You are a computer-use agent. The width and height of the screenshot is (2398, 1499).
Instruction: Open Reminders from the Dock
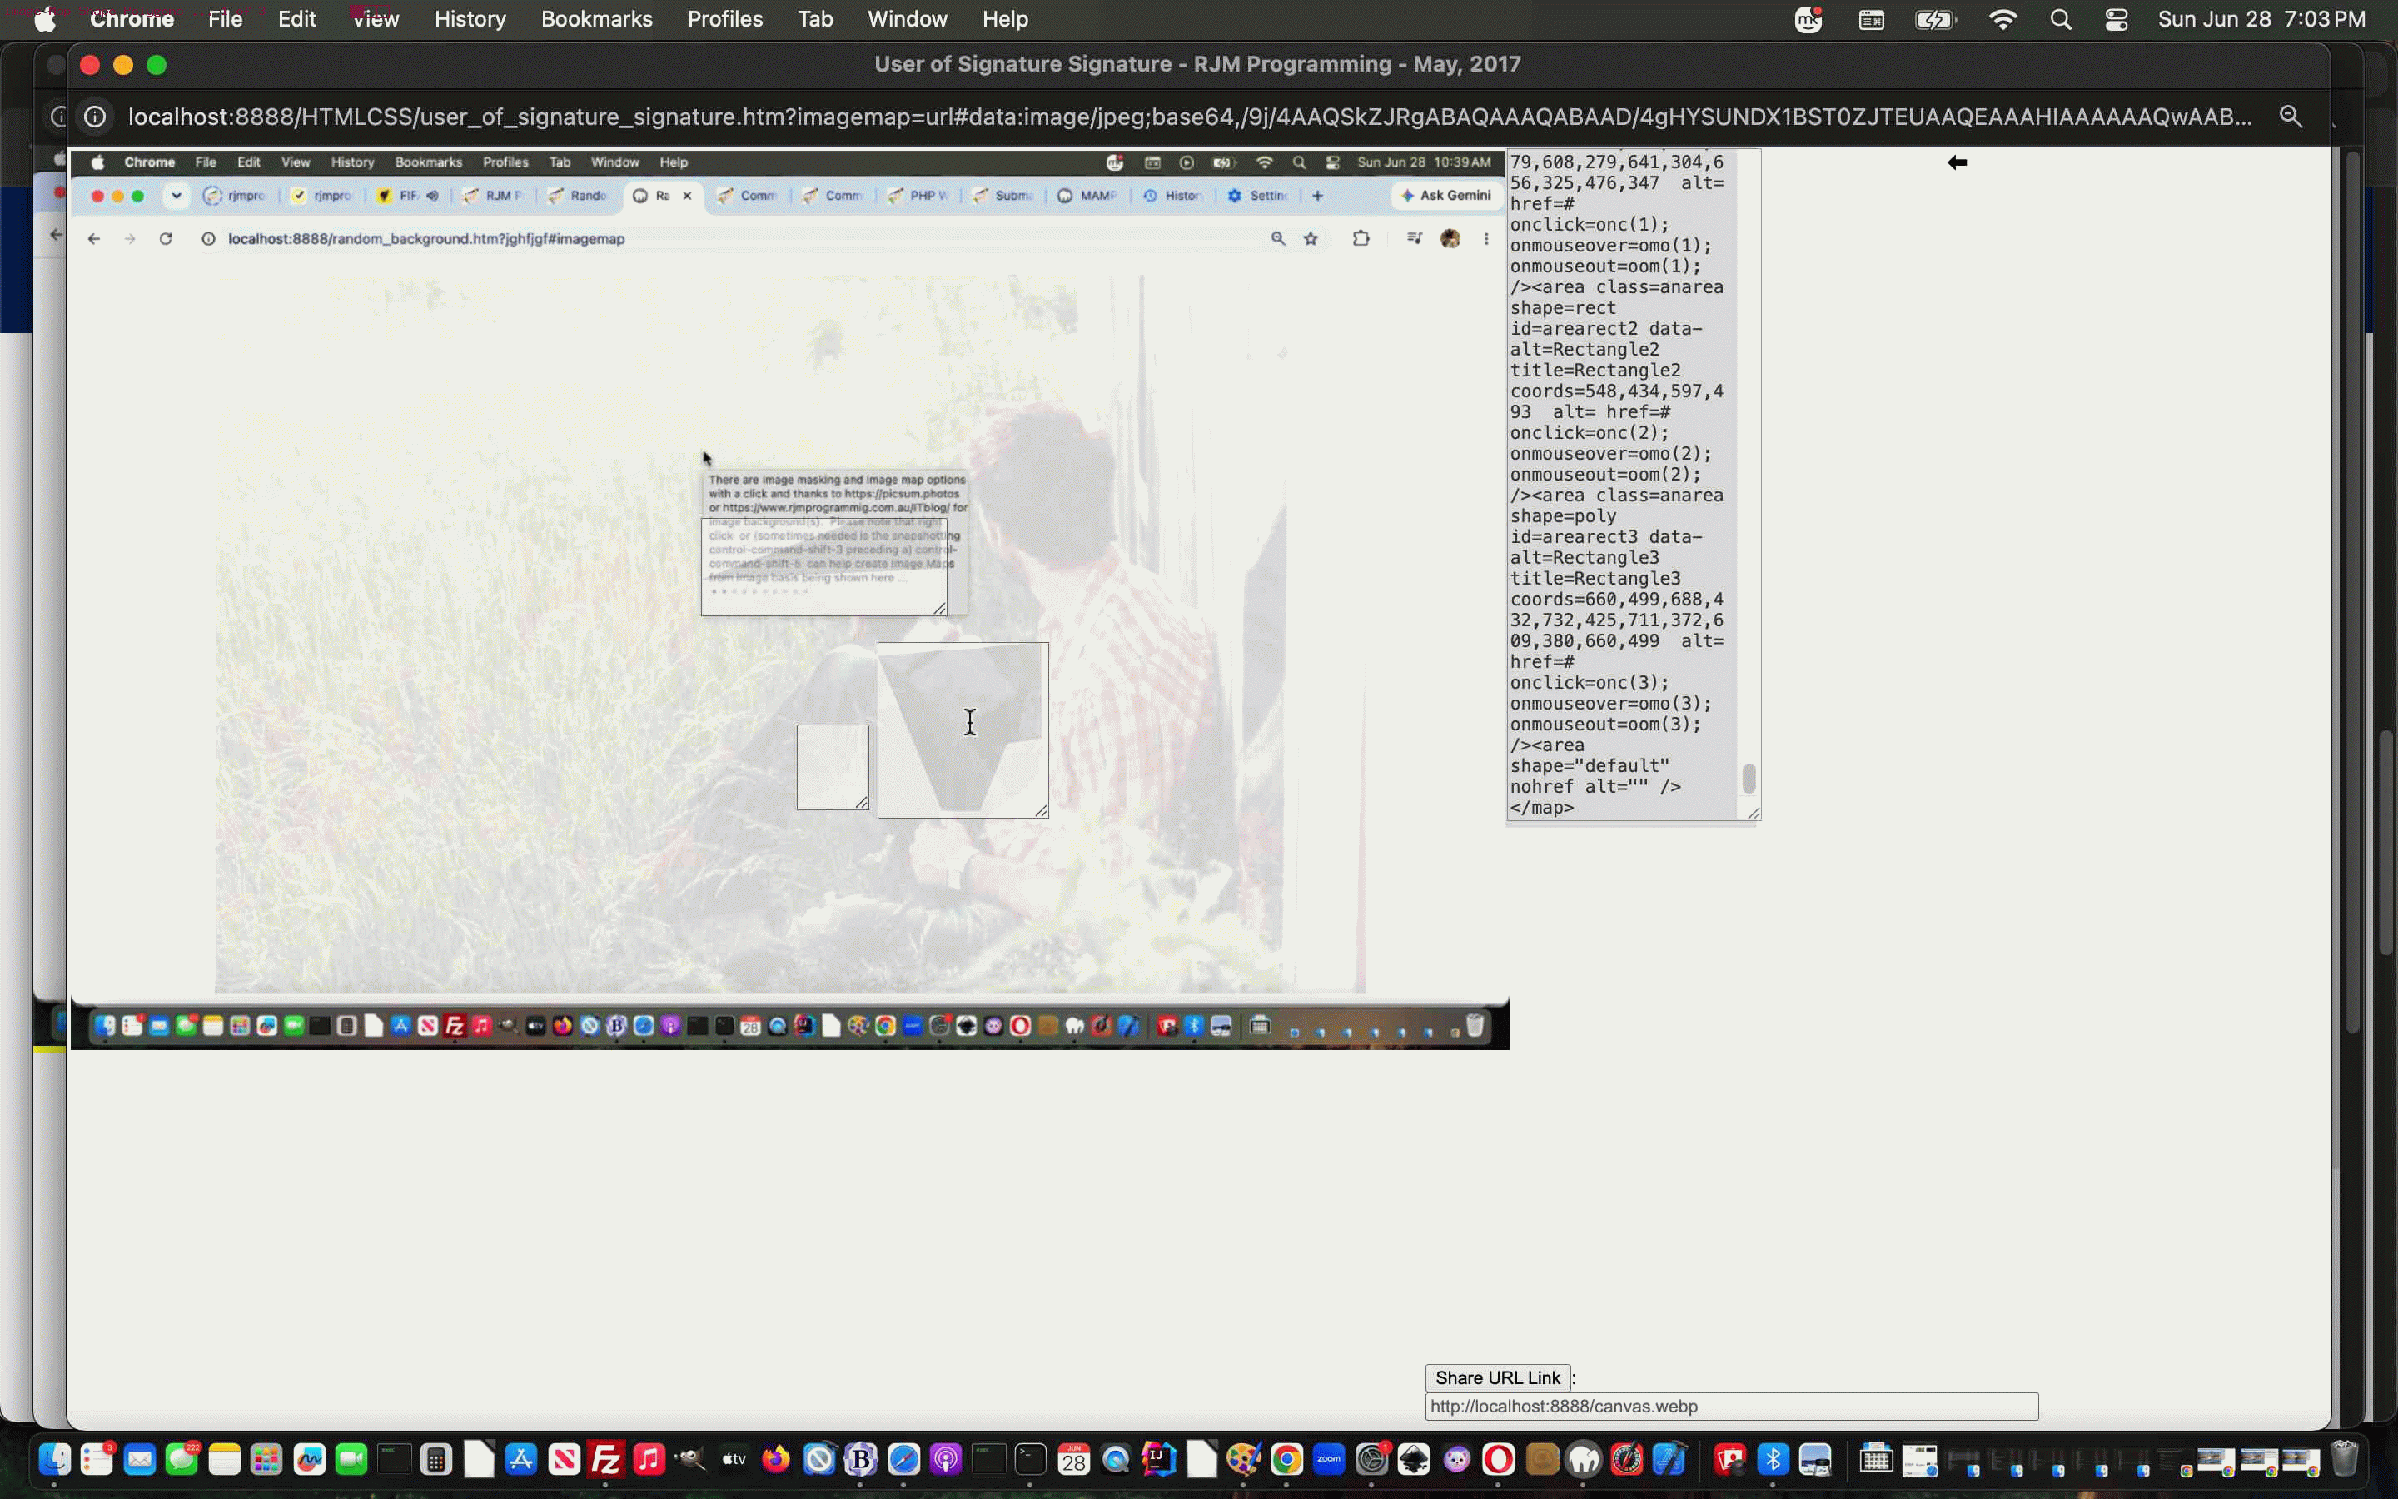click(97, 1459)
